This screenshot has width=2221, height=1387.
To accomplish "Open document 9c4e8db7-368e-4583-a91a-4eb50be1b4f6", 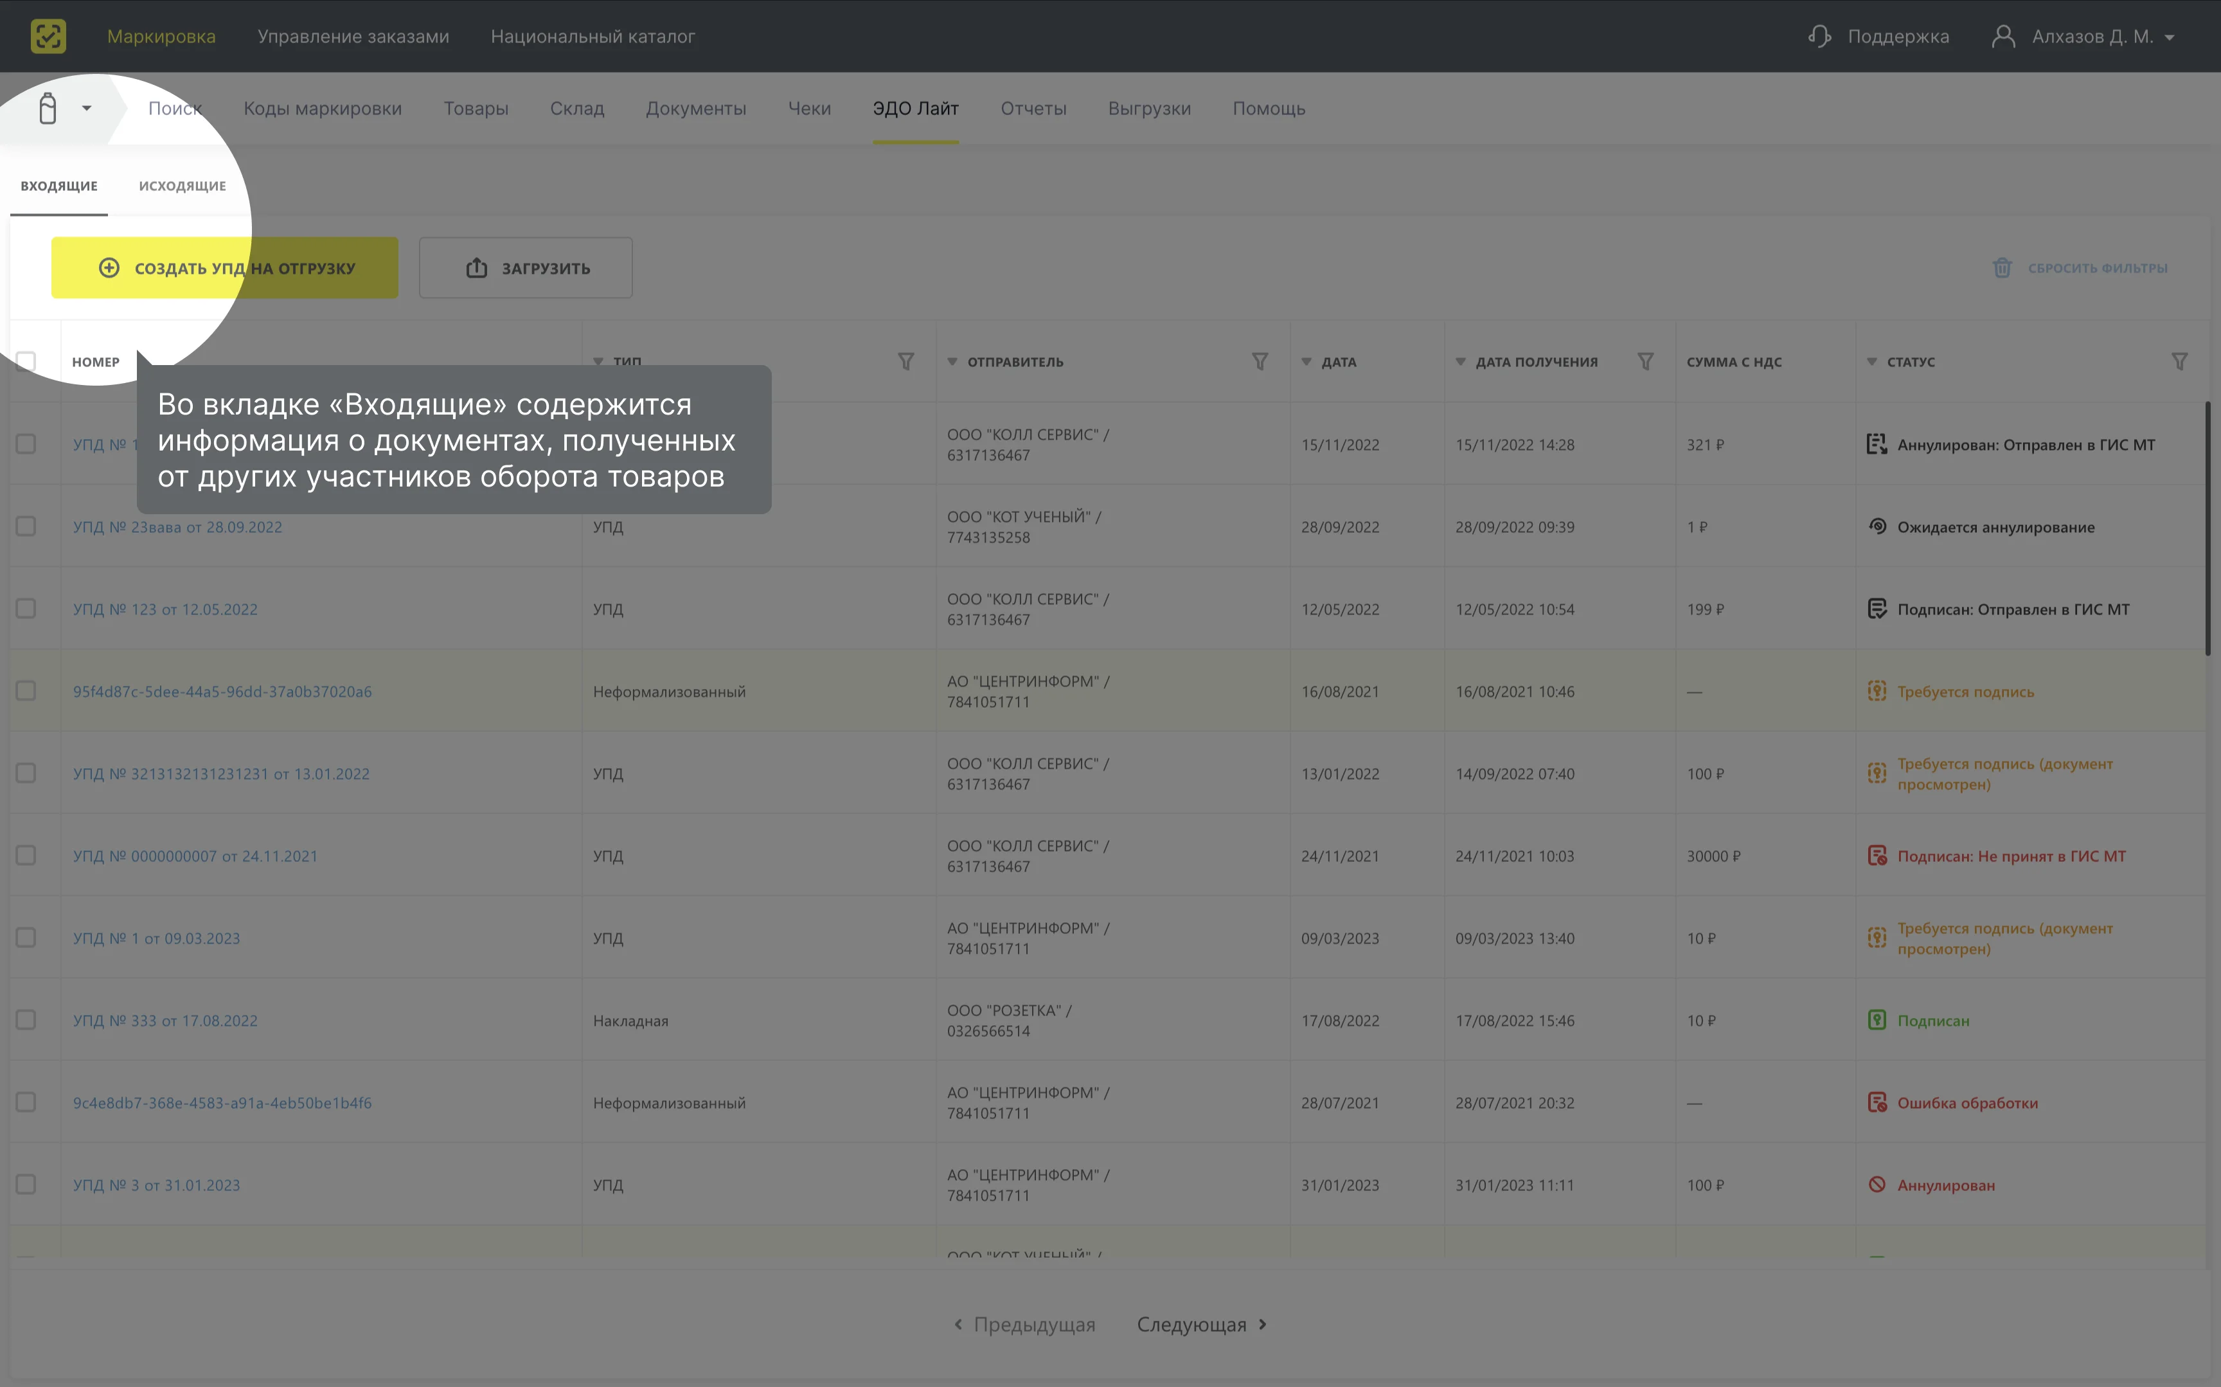I will click(x=222, y=1103).
